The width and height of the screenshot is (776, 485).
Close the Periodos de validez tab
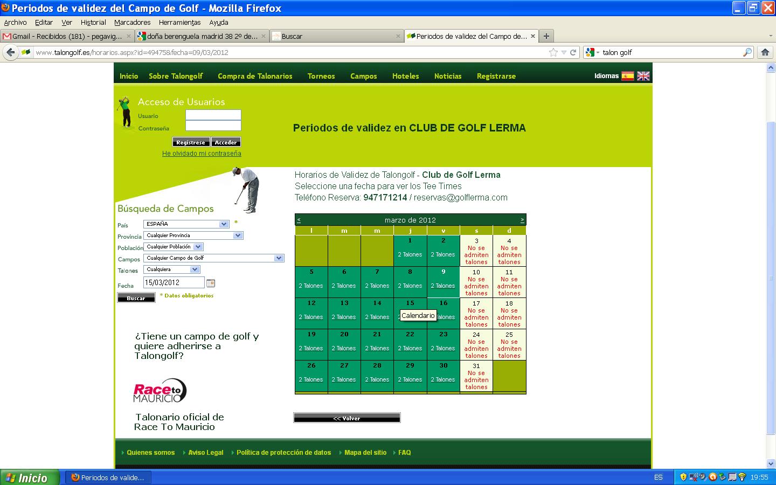click(x=533, y=36)
